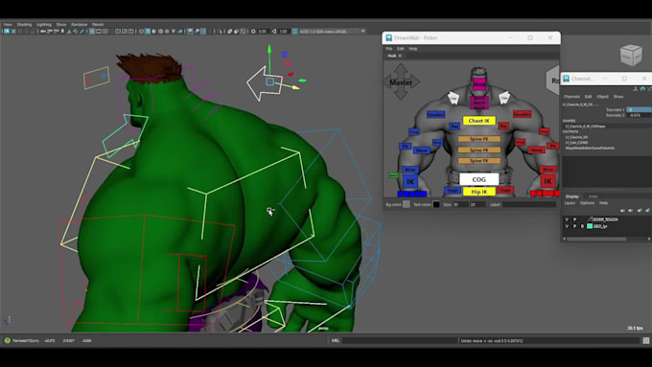Open the Edit menu in Picker window

[400, 49]
